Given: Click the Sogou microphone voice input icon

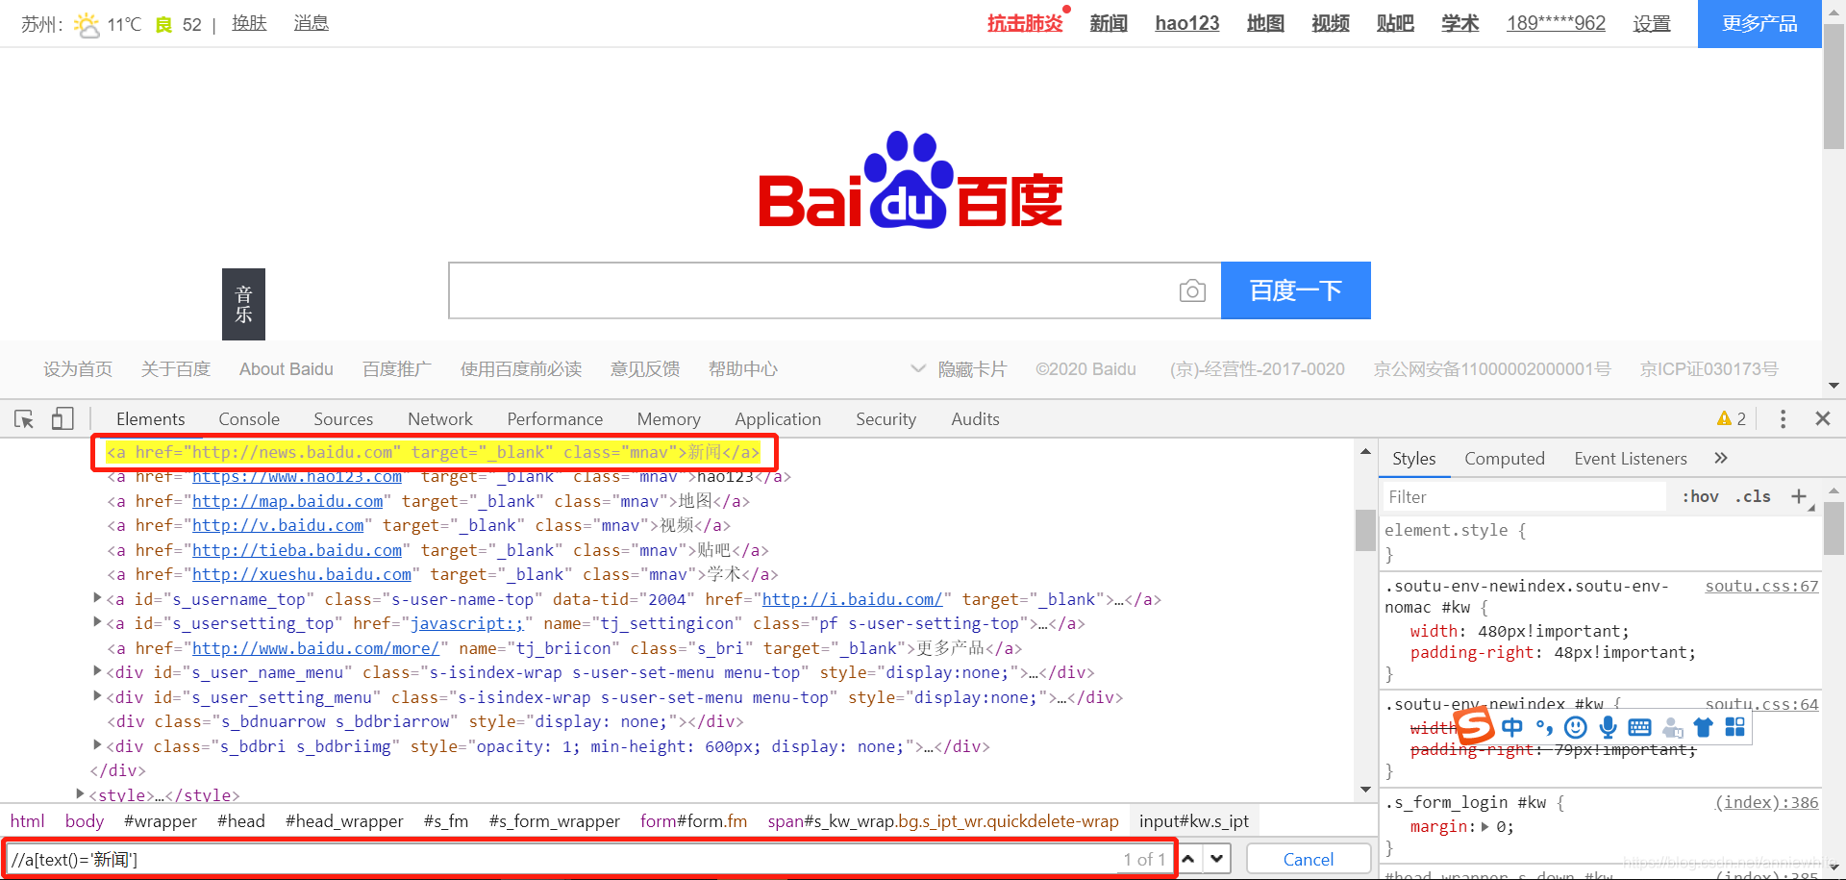Looking at the screenshot, I should point(1608,727).
